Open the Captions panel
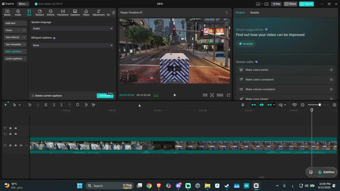Screen dimensions: 340x191 75,12
